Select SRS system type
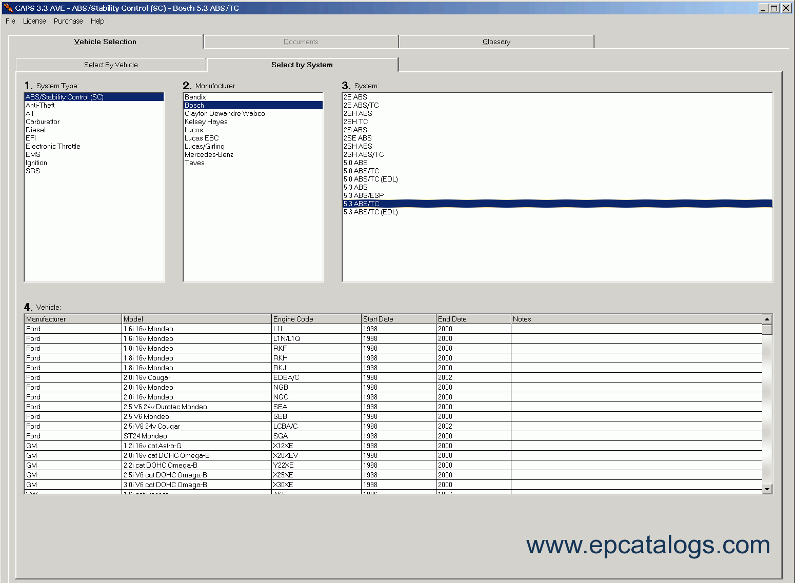This screenshot has width=795, height=583. [94, 171]
